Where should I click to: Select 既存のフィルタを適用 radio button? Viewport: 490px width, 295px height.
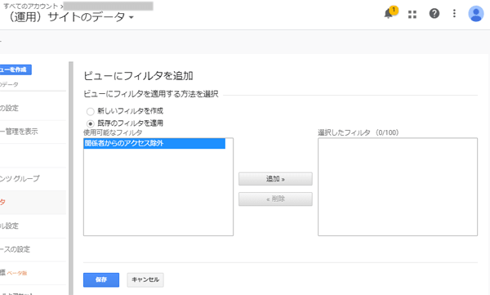point(91,123)
